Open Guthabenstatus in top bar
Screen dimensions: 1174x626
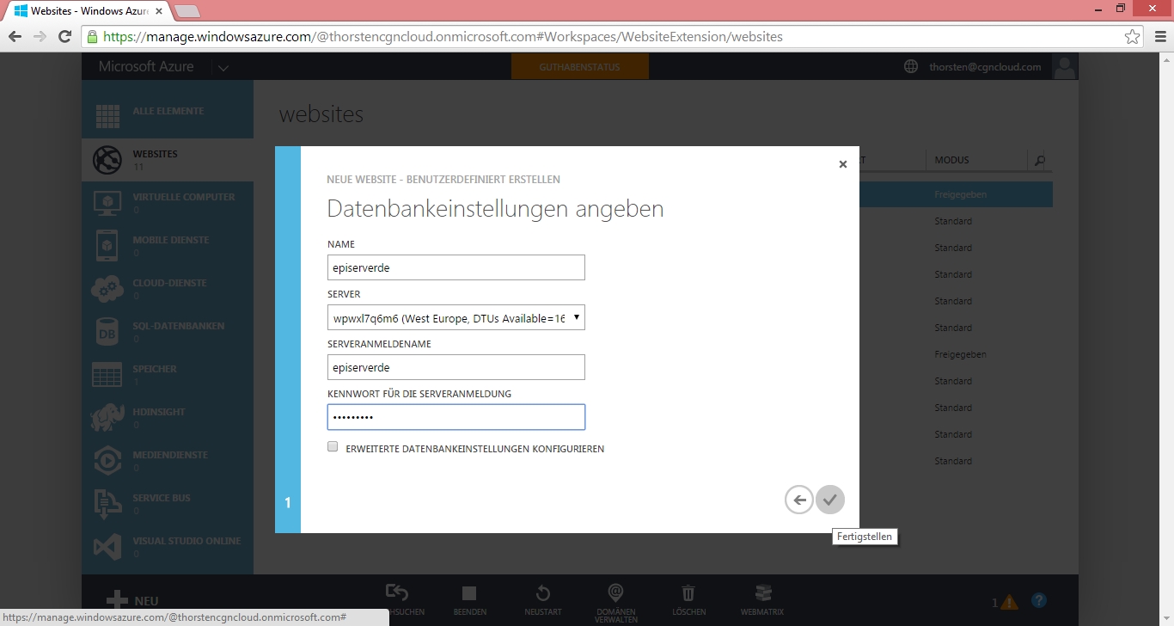[x=579, y=67]
